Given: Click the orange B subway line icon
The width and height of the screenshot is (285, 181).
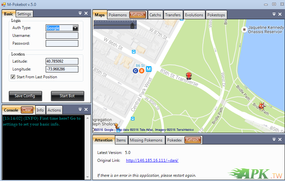Looking at the screenshot, I should point(142,70).
